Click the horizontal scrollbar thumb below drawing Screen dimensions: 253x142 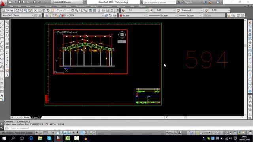click(x=185, y=117)
